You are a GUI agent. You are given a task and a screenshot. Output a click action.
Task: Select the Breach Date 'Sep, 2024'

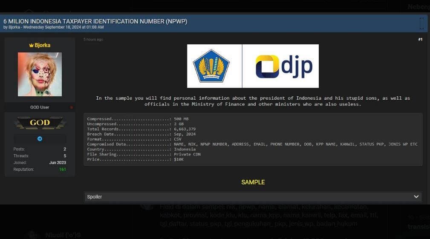pos(185,134)
